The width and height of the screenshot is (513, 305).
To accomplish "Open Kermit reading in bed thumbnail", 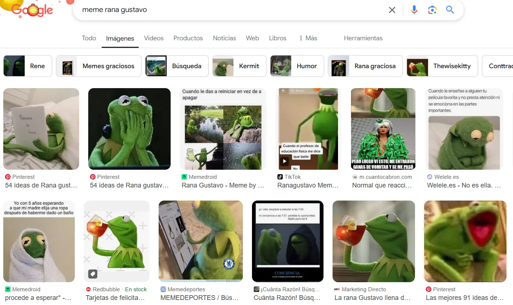I will pos(41,129).
